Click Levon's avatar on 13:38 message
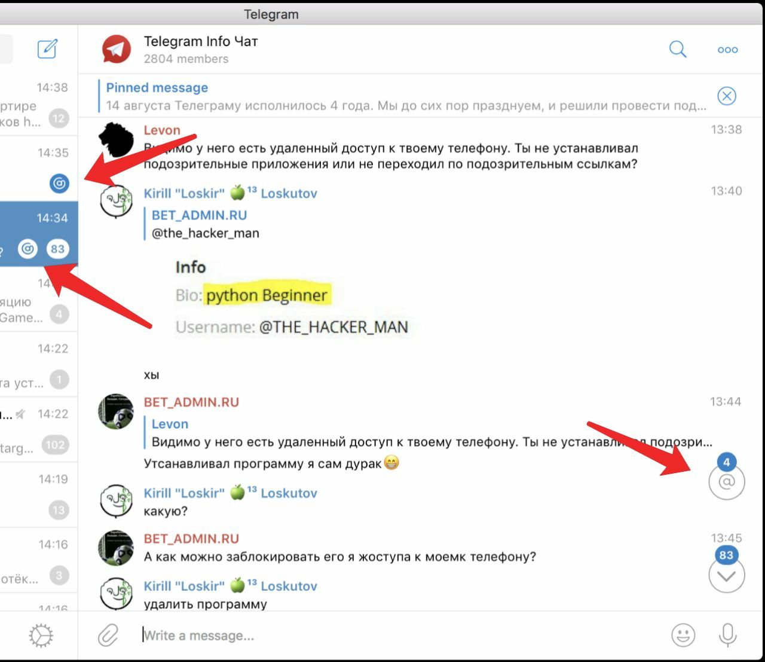765x662 pixels. click(x=116, y=139)
